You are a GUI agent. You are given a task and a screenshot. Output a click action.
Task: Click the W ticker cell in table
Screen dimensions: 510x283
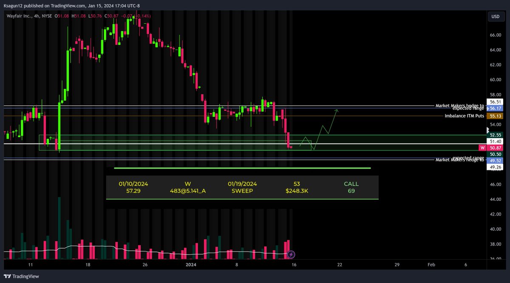(188, 184)
